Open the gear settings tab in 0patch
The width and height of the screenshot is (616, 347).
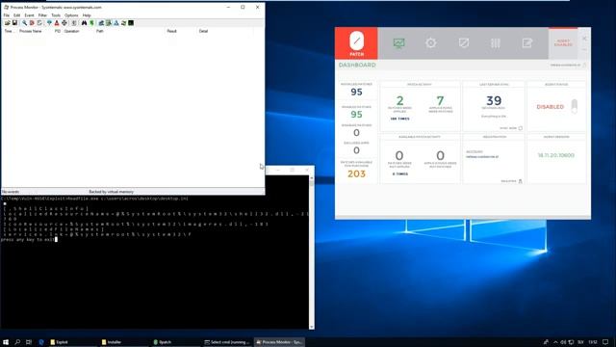coord(431,42)
